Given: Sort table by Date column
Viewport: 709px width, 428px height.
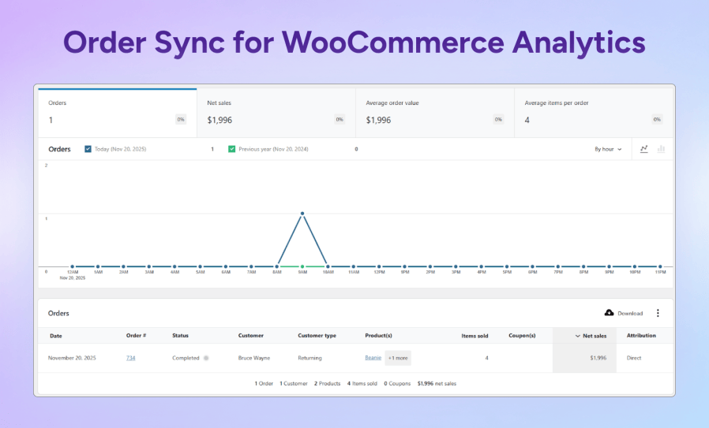Looking at the screenshot, I should click(56, 336).
